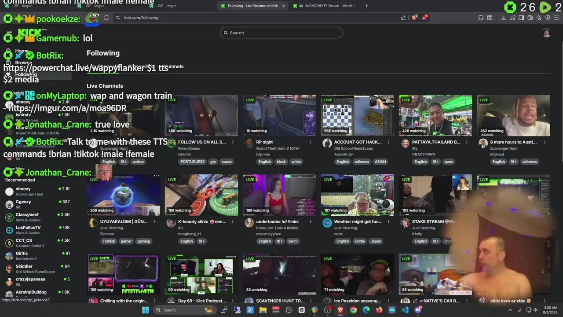Open options for underbooba !of !links stream
This screenshot has width=563, height=317.
(311, 222)
